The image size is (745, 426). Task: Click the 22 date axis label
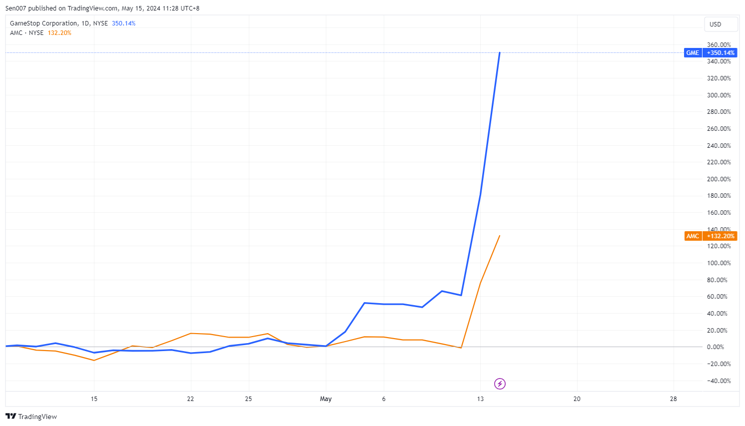tap(190, 399)
